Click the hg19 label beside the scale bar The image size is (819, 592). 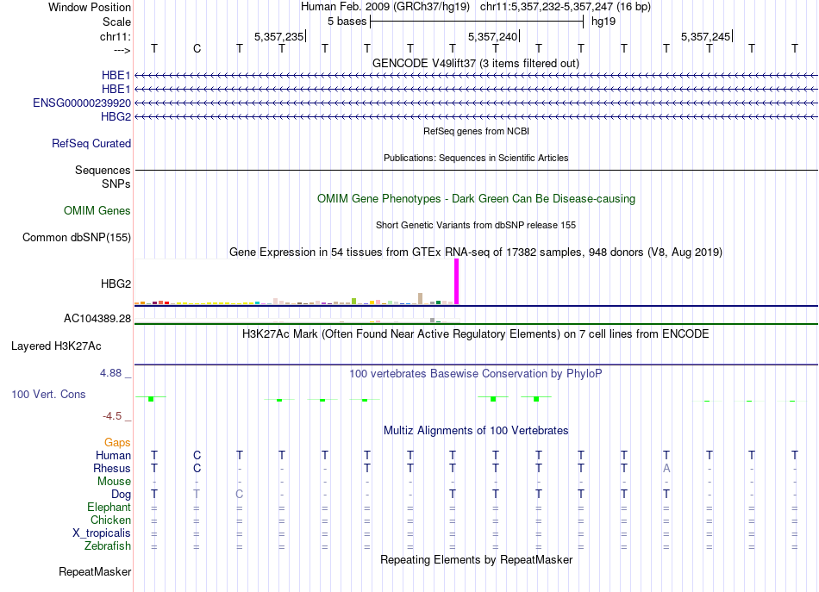pyautogui.click(x=603, y=22)
